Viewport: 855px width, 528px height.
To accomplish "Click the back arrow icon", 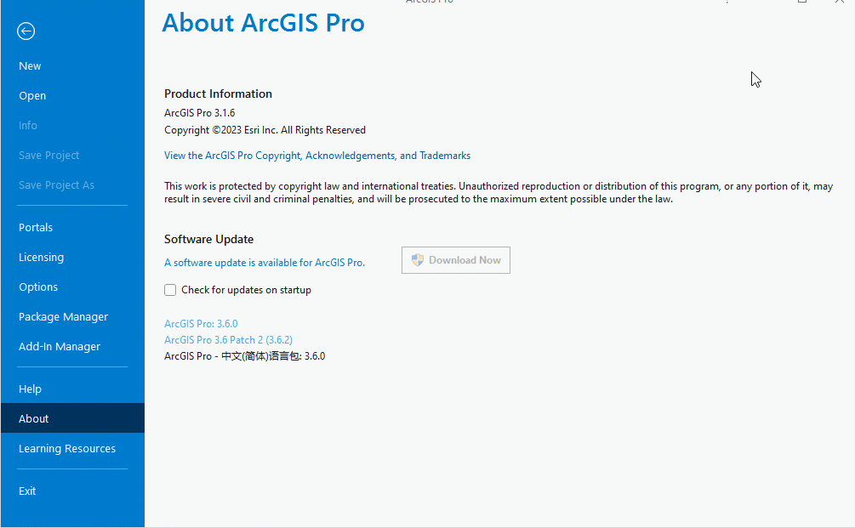I will (26, 31).
